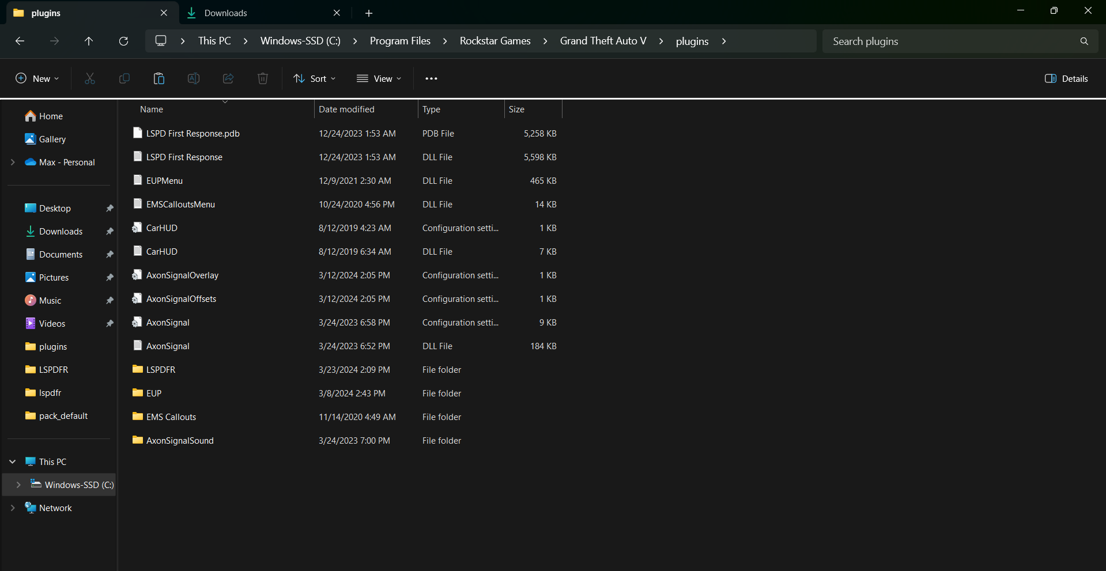Toggle the Details pane

1066,79
